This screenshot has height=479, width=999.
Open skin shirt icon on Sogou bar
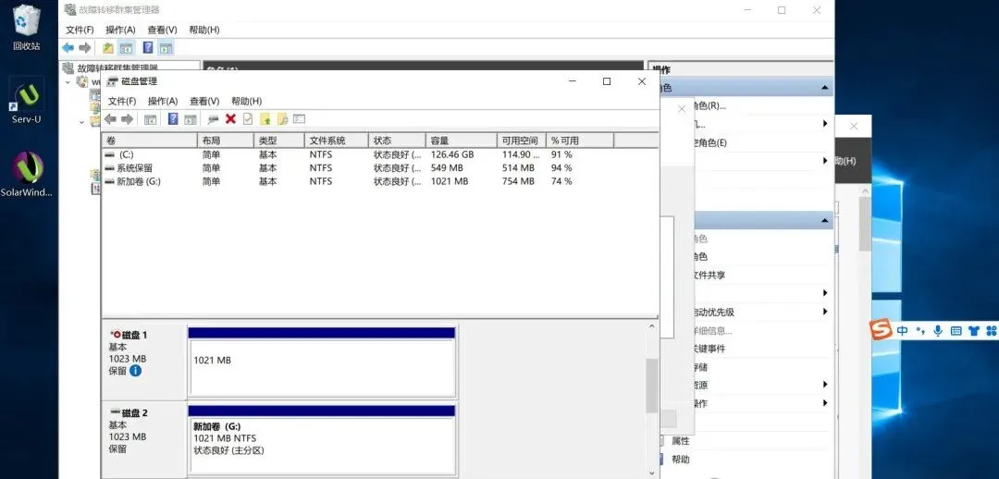973,331
